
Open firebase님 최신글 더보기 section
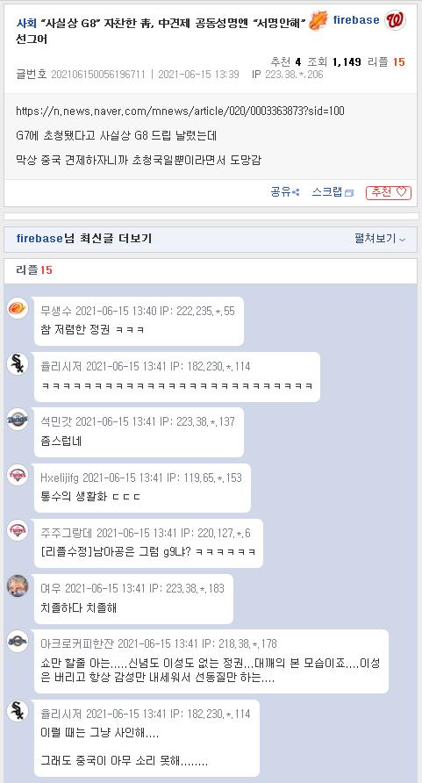(x=84, y=239)
